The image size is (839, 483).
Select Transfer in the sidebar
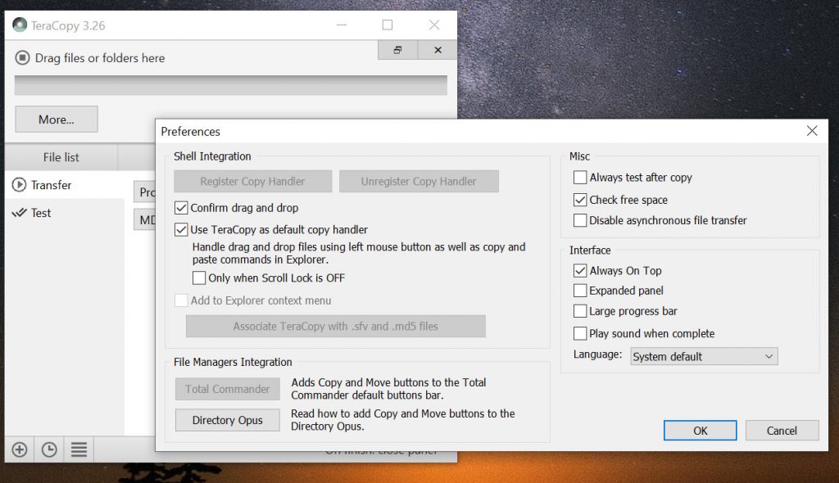tap(65, 185)
